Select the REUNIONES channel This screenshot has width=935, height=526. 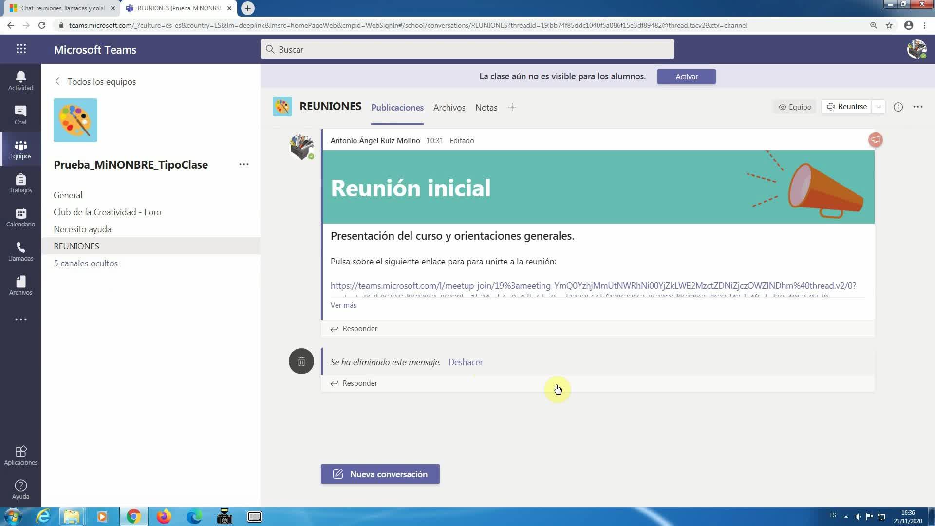(151, 246)
